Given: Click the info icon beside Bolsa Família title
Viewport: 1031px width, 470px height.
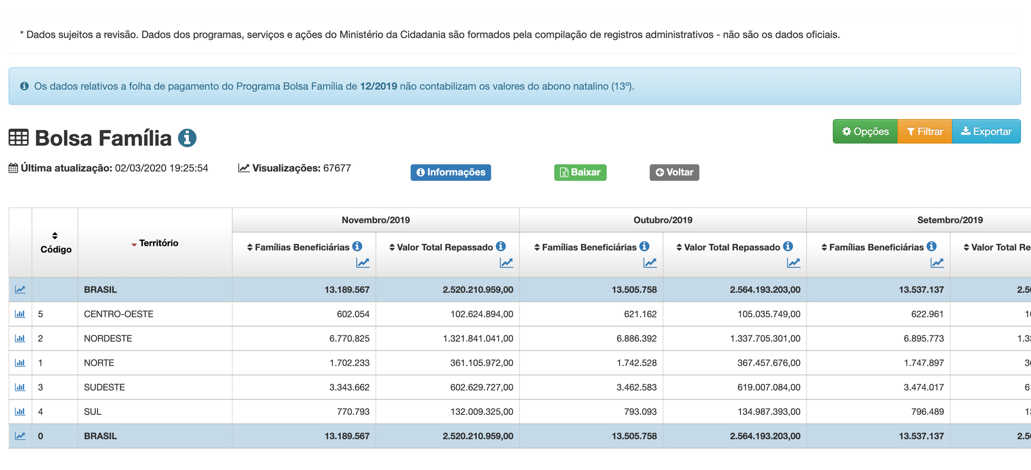Looking at the screenshot, I should pyautogui.click(x=187, y=138).
